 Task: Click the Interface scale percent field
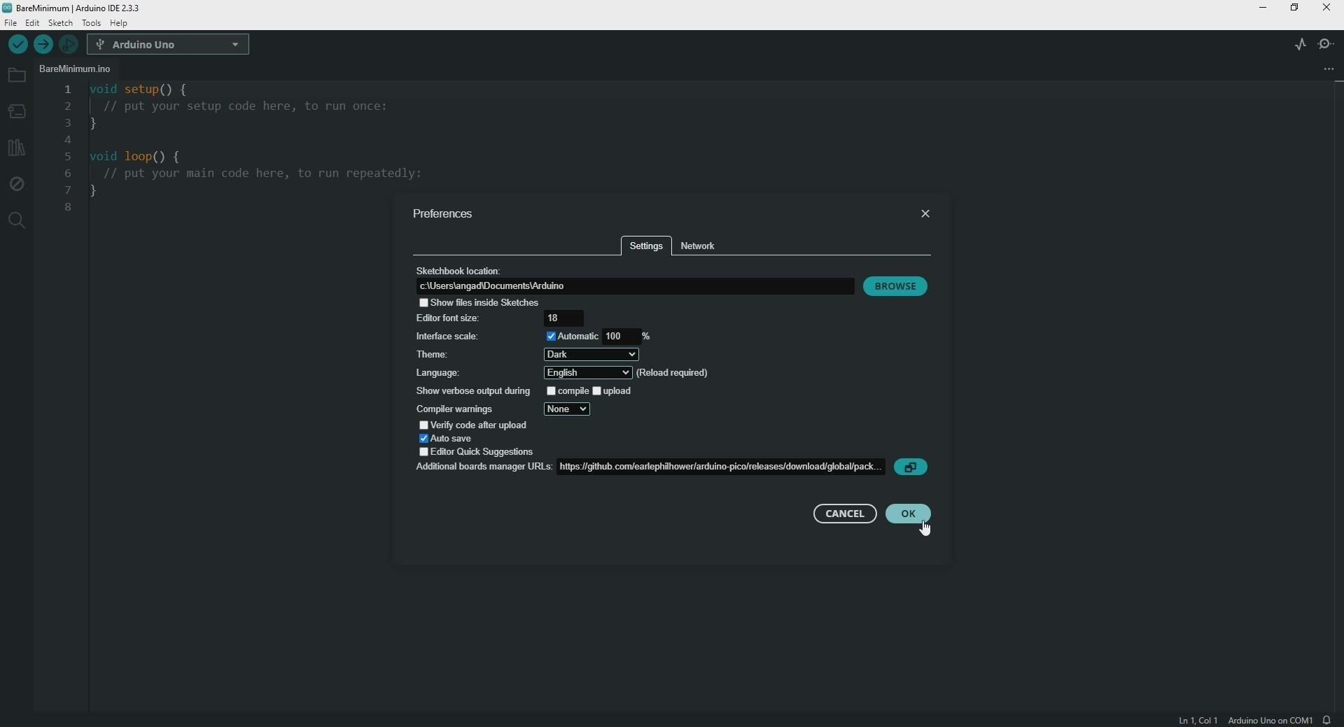[622, 337]
